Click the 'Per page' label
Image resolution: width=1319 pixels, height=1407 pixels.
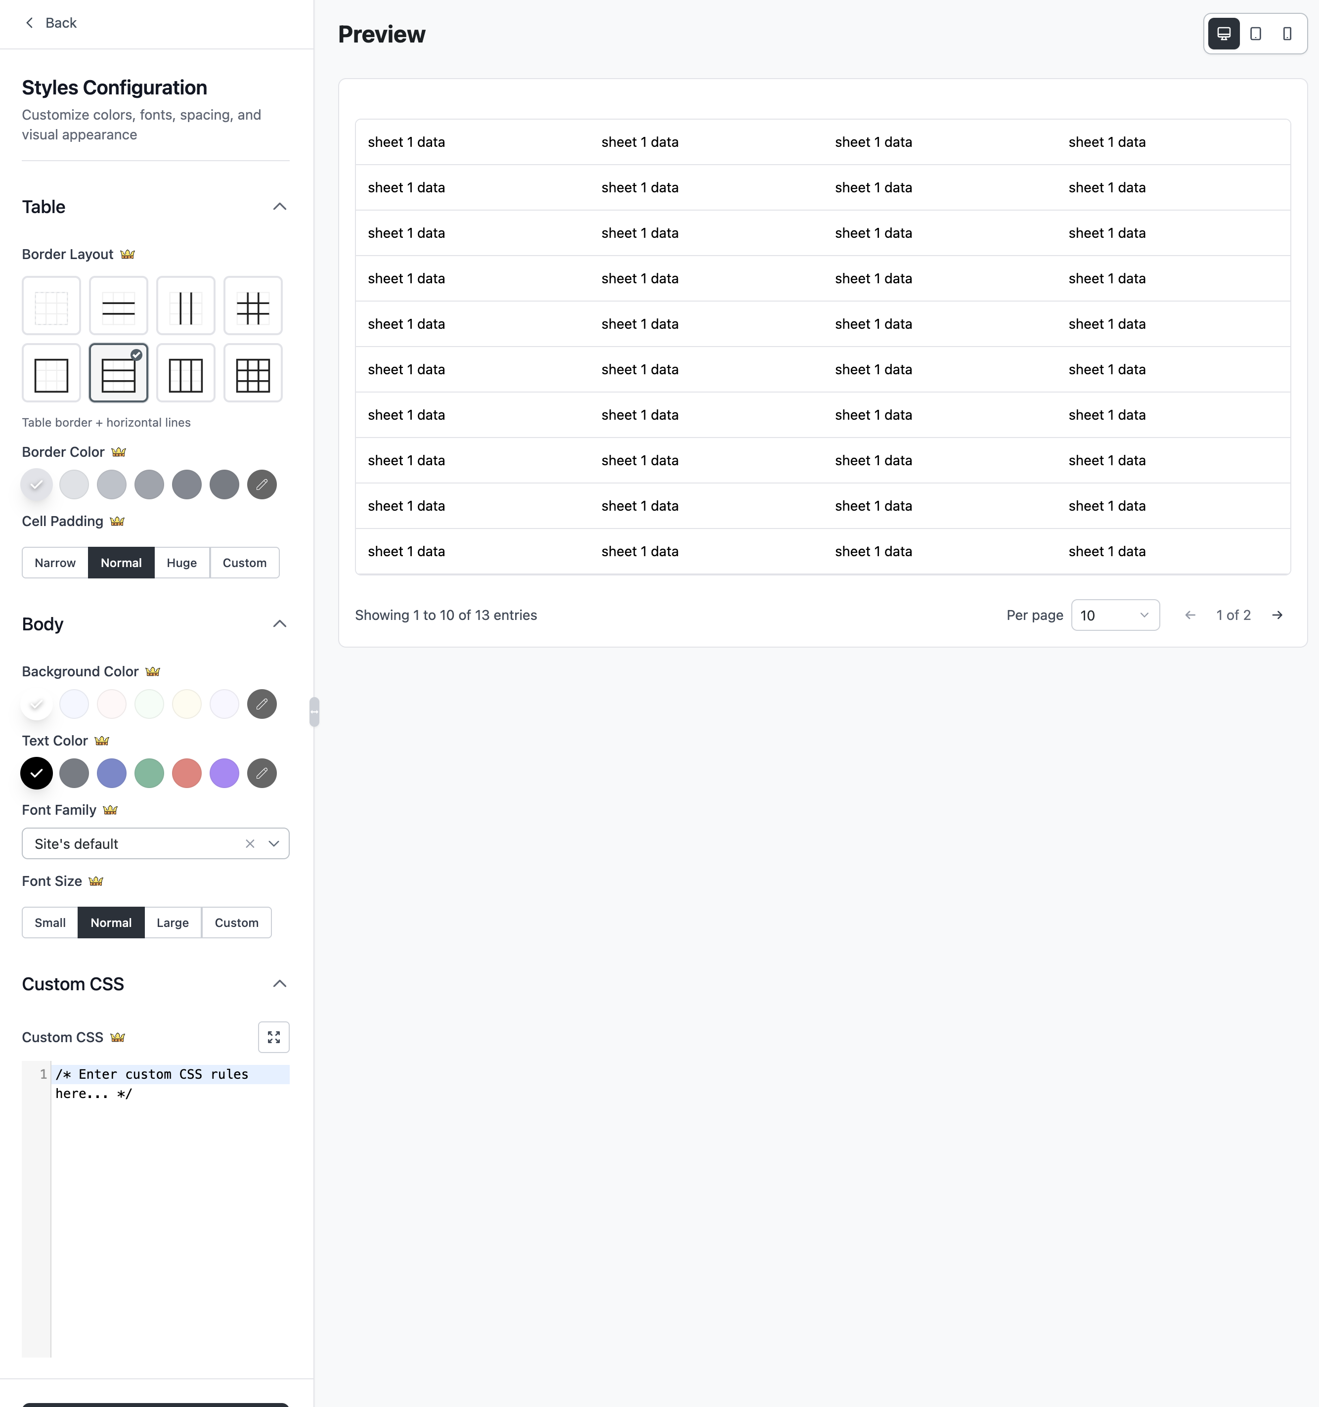[x=1035, y=615]
